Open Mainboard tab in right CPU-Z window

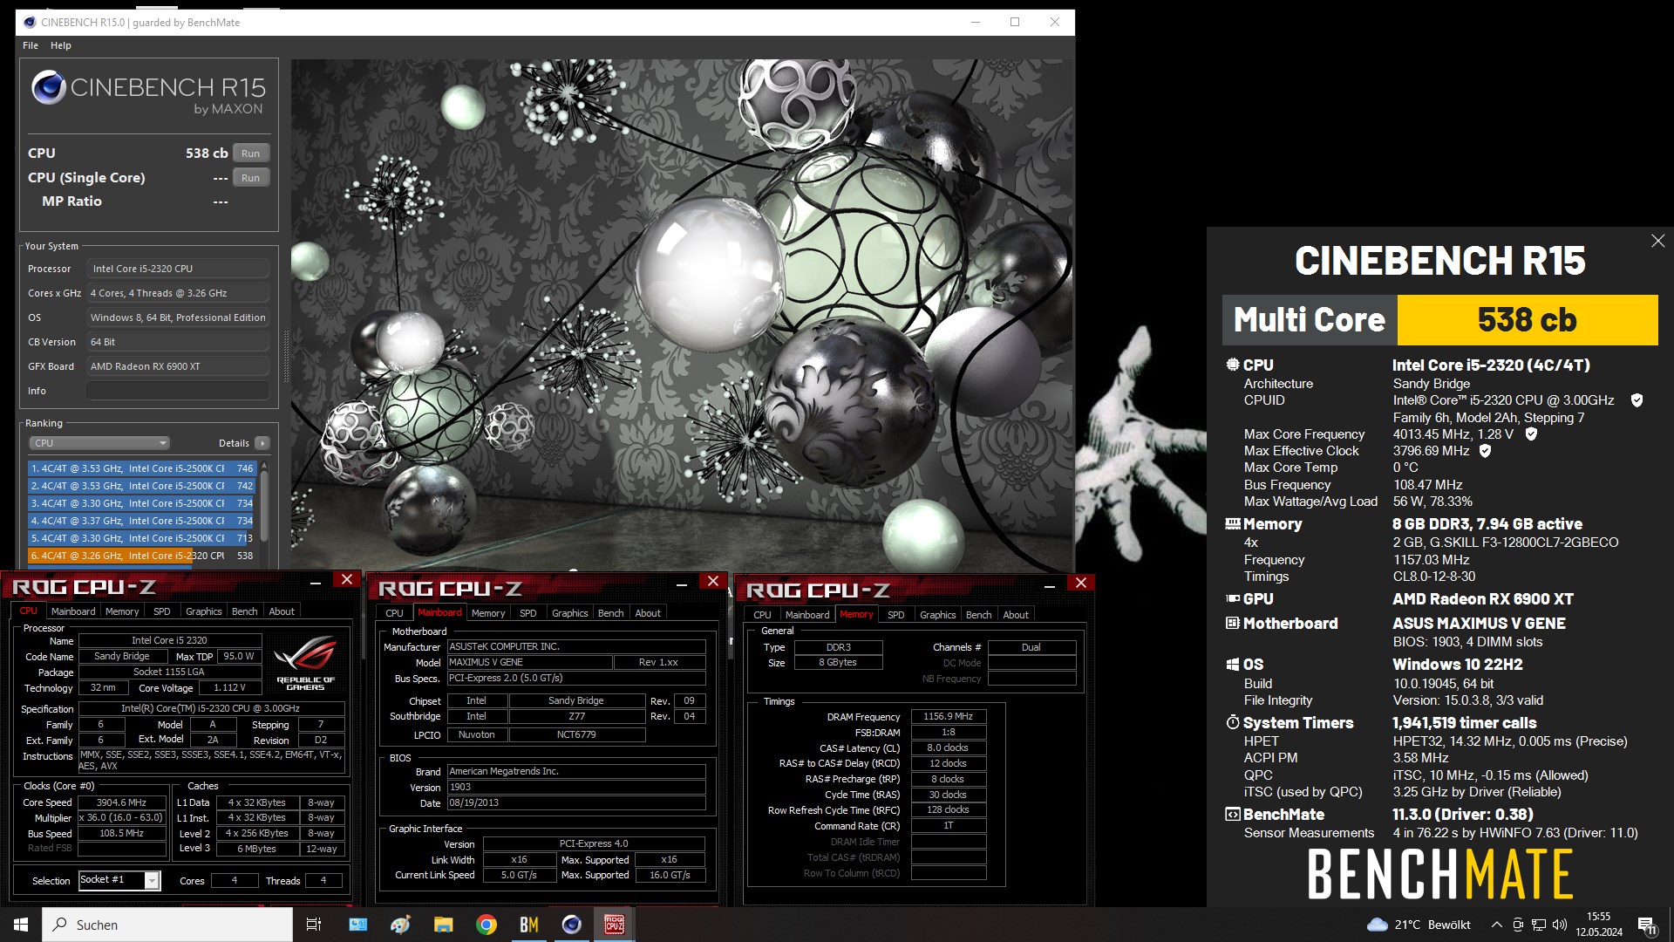[807, 615]
